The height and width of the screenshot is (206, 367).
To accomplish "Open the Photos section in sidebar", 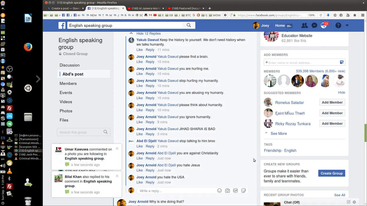I will (66, 111).
